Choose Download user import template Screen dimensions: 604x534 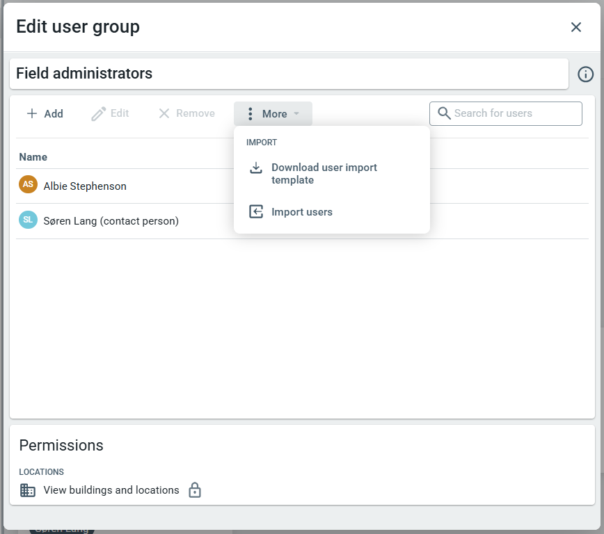[324, 174]
